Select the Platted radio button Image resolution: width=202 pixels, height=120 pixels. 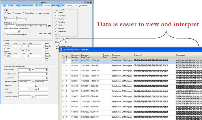[x=5, y=13]
